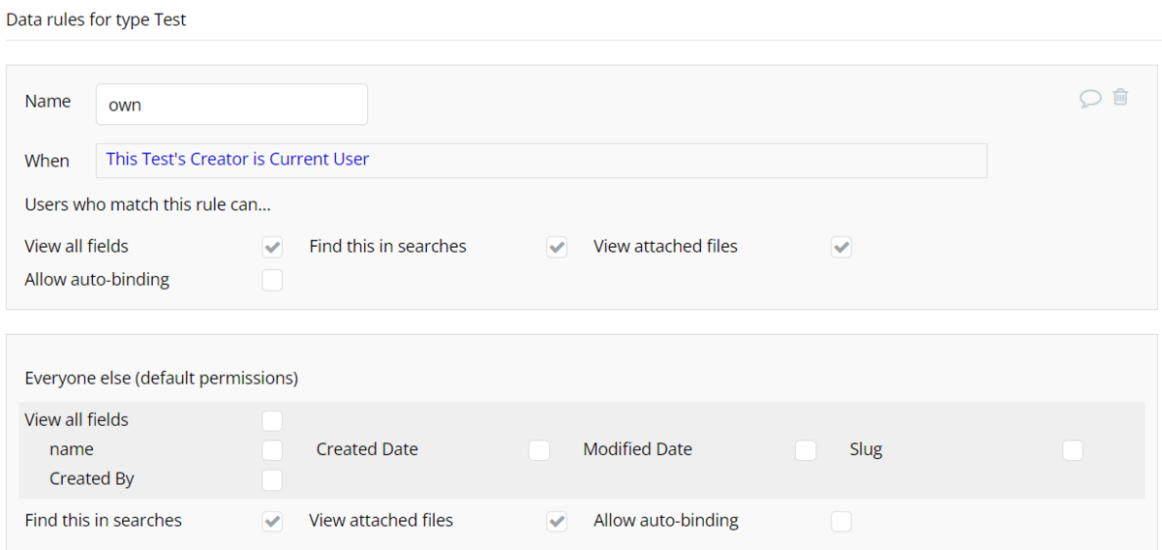
Task: Toggle Find this in searches for 'own' rule
Action: 557,247
